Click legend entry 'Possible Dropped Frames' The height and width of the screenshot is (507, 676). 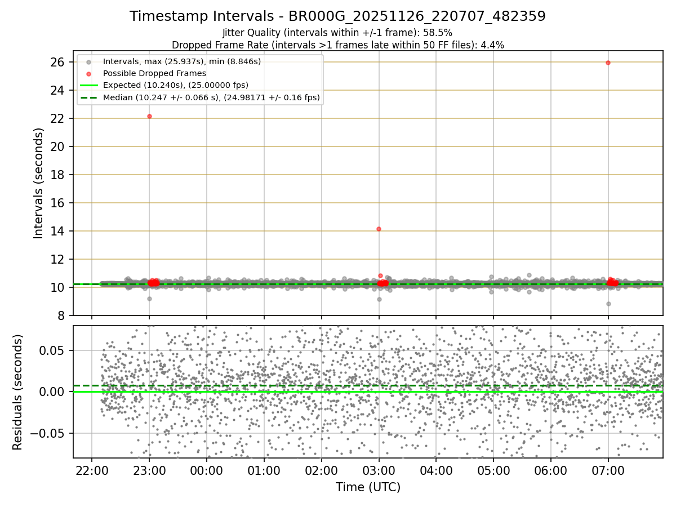[x=154, y=73]
